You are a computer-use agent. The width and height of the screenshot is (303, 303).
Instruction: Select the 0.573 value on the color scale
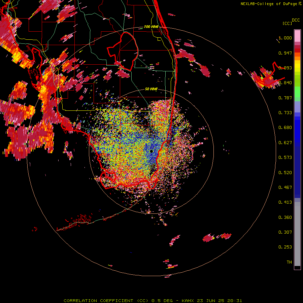click(285, 158)
